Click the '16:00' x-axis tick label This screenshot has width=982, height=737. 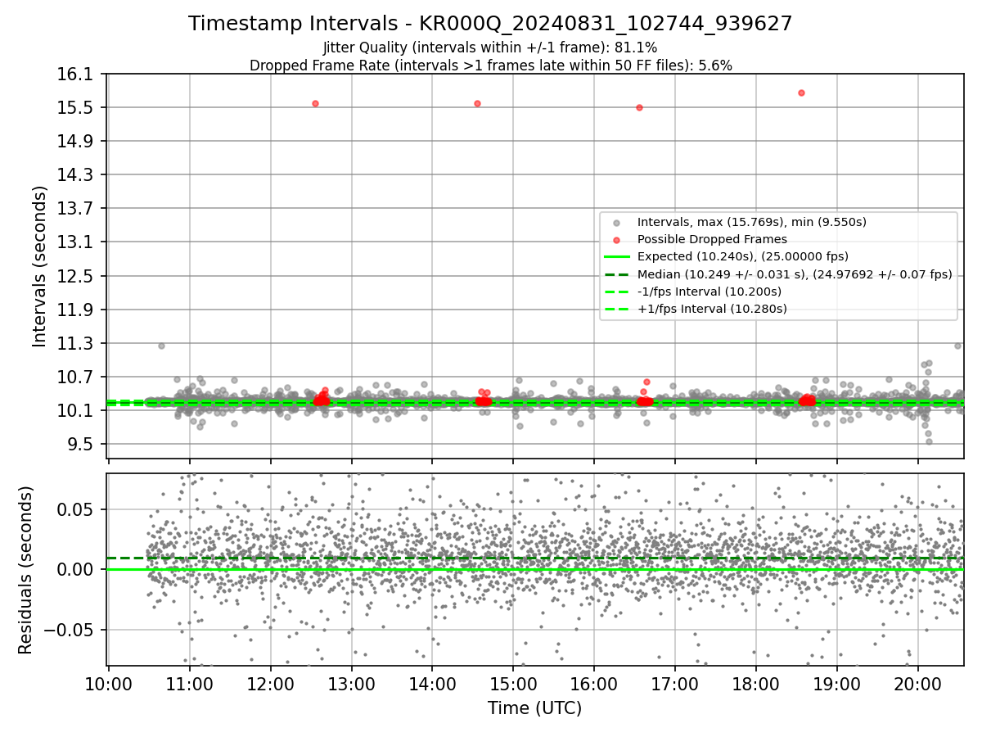[594, 685]
